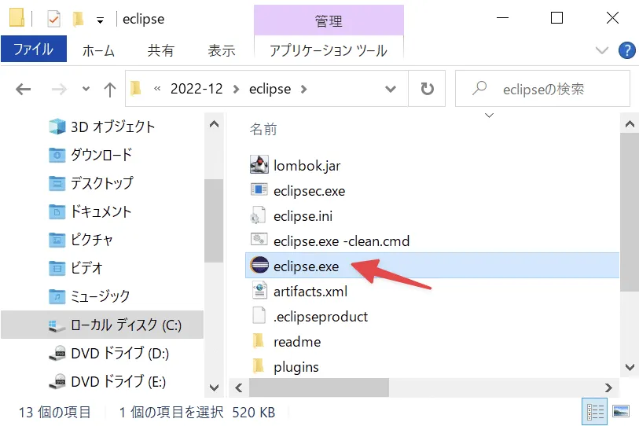639x426 pixels.
Task: Click the eclipse.ini file icon
Action: coord(259,215)
